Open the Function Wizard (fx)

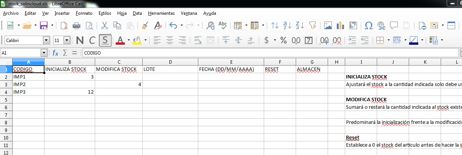[x=55, y=53]
